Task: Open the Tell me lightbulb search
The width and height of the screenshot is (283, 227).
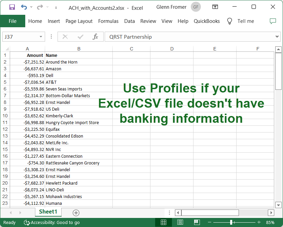Action: pos(230,21)
